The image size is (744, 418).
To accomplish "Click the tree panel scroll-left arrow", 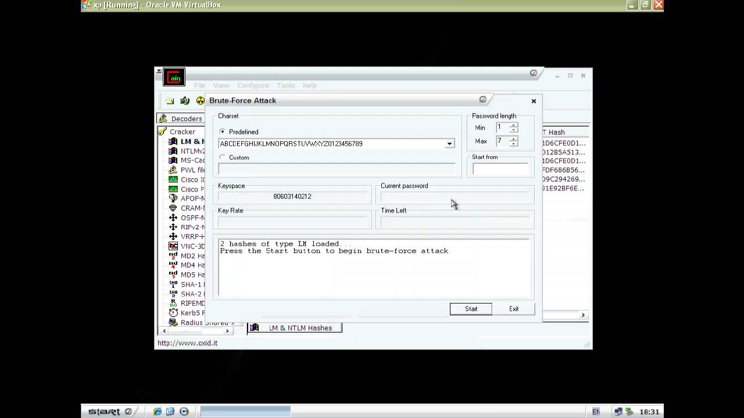I will 164,331.
